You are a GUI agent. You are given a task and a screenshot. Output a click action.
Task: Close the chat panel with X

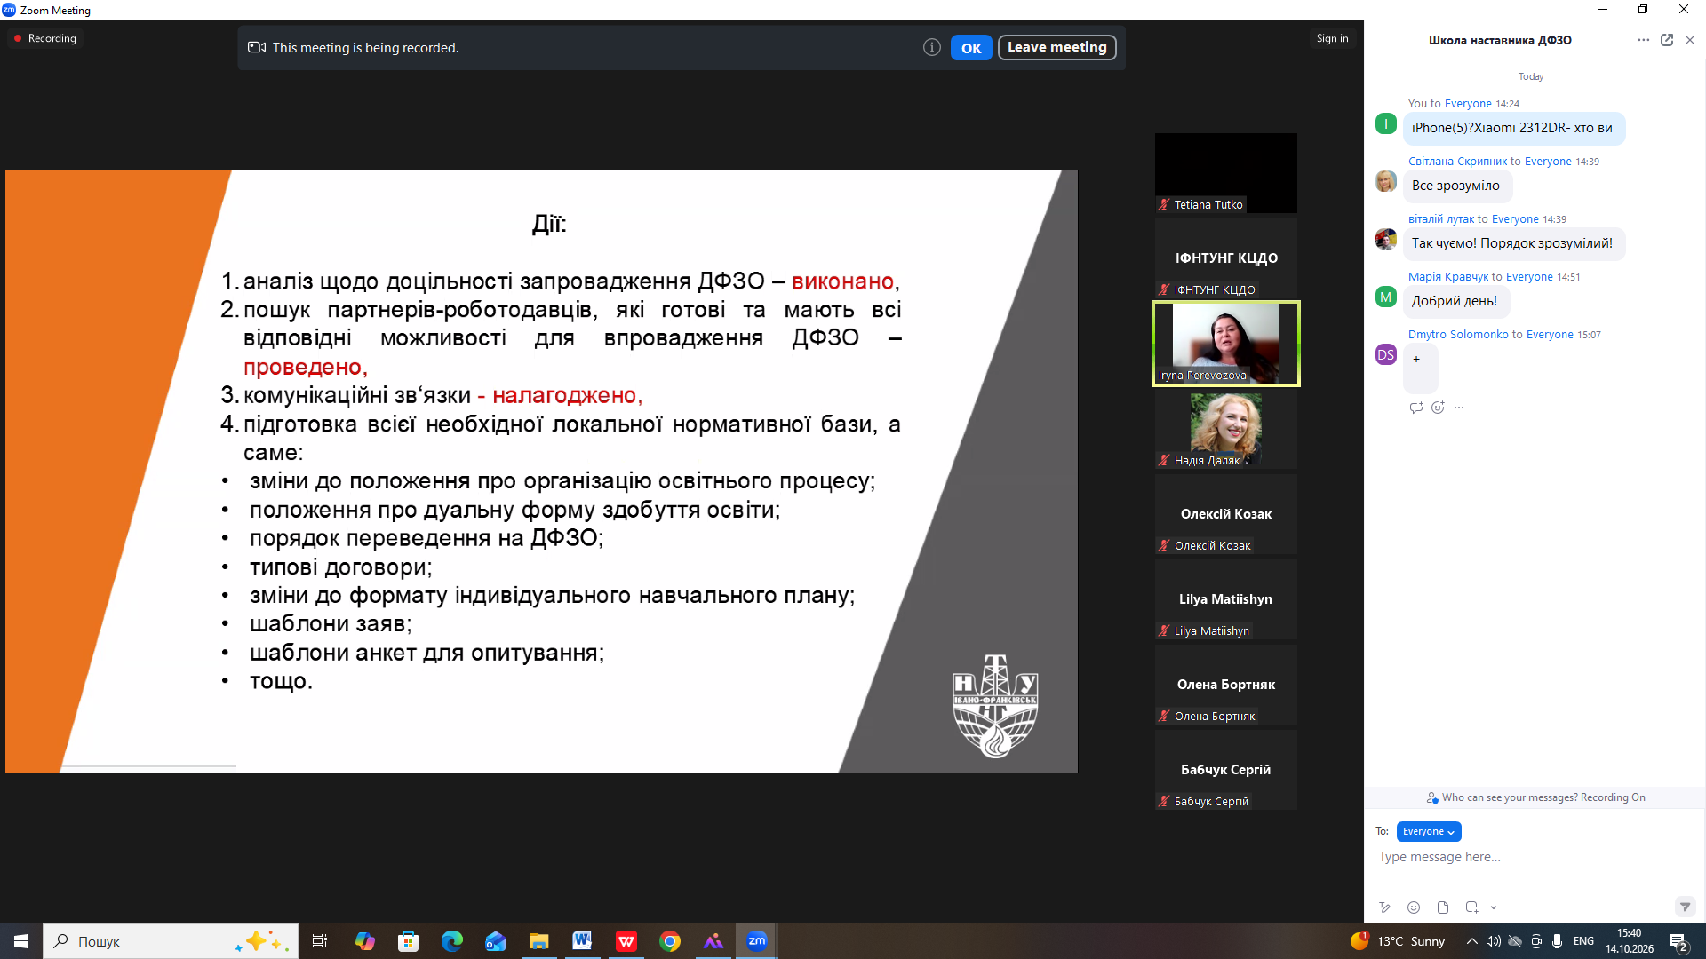pyautogui.click(x=1690, y=40)
